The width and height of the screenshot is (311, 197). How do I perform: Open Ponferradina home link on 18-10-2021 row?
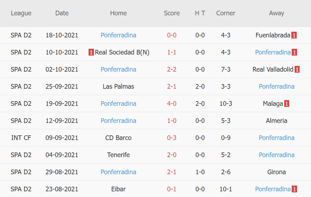click(118, 35)
